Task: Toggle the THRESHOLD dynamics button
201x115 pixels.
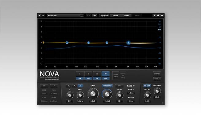Action: click(107, 86)
